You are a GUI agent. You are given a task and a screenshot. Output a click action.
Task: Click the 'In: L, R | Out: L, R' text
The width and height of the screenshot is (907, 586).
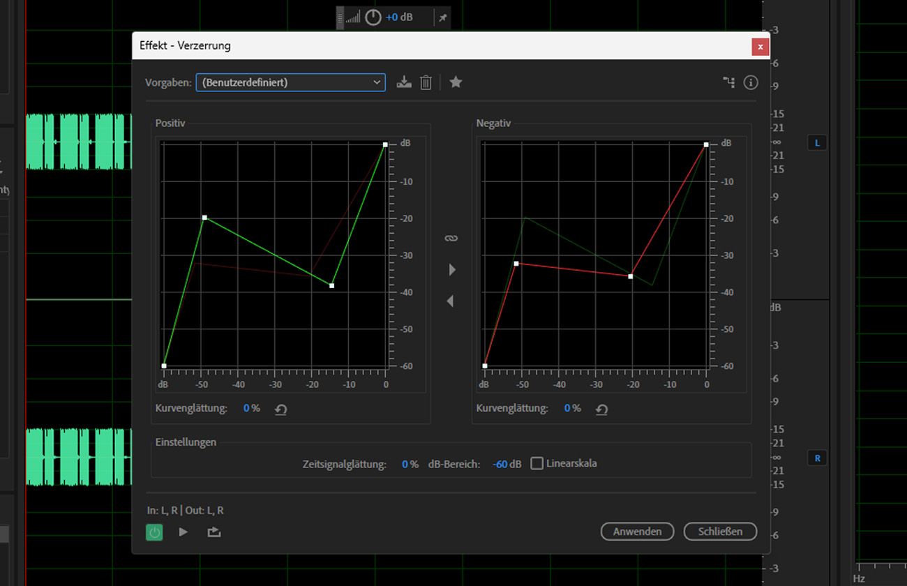pyautogui.click(x=186, y=511)
